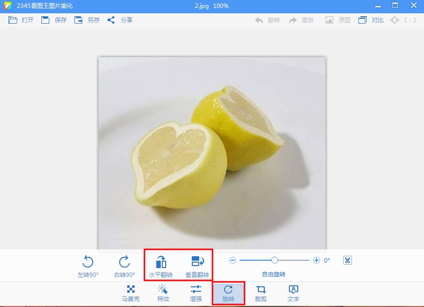Increase rotation angle with plus button

pos(317,260)
